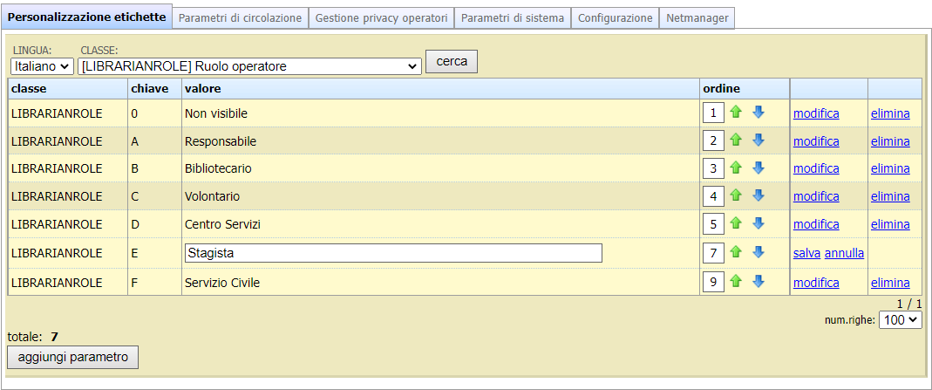Viewport: 932px width, 390px height.
Task: Click annulla to cancel Stagista edit
Action: pyautogui.click(x=844, y=253)
